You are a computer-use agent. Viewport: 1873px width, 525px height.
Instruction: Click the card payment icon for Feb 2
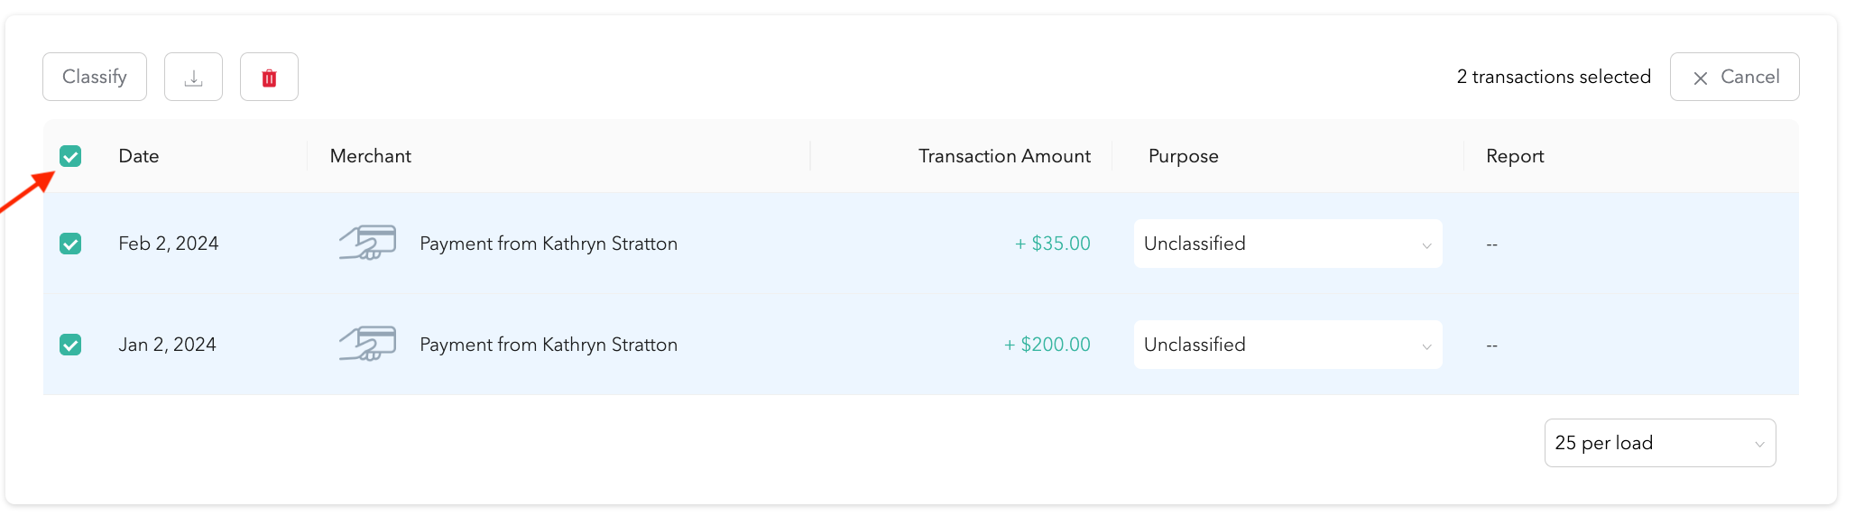point(367,244)
